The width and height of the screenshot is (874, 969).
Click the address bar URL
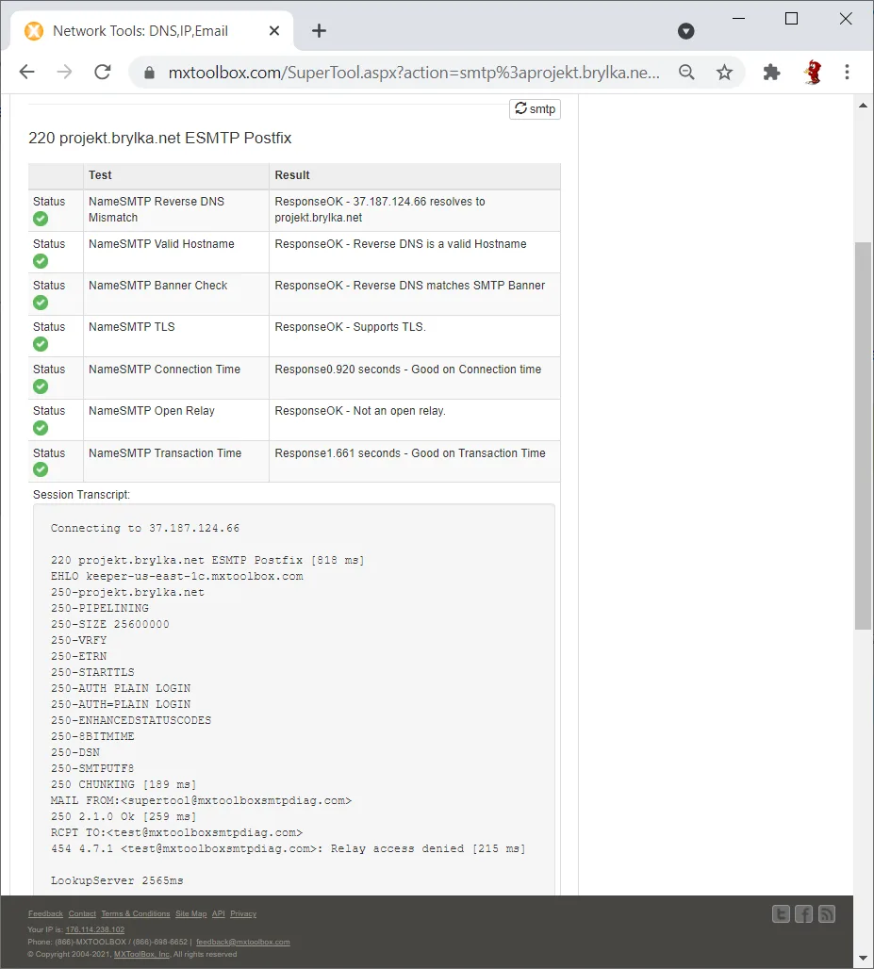coord(414,73)
